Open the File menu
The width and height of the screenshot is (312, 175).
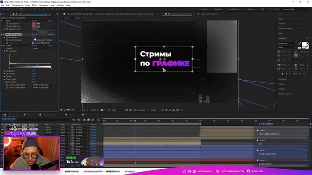click(2, 5)
